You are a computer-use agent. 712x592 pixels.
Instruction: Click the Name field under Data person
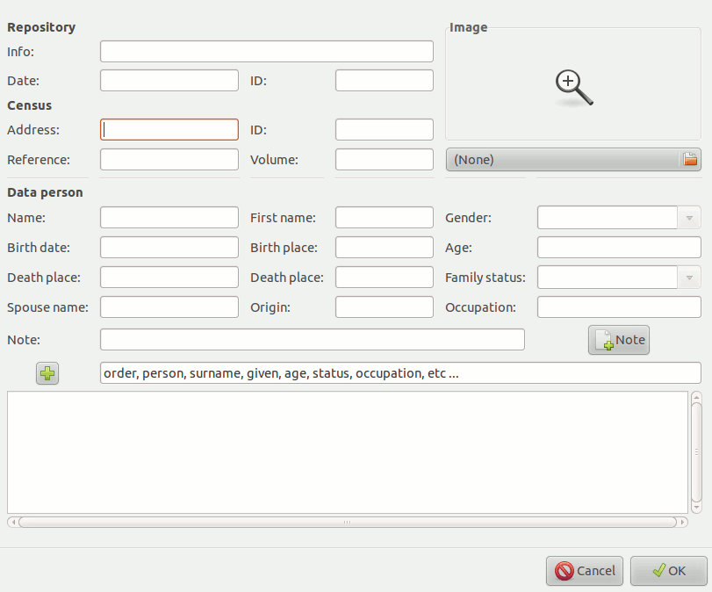point(169,218)
